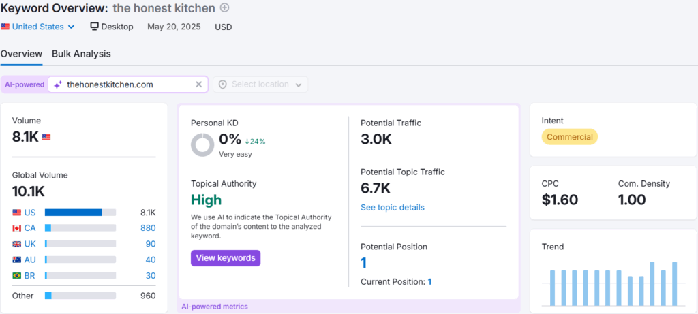Click the 880 volume value for Canada
The width and height of the screenshot is (698, 314).
pos(148,228)
